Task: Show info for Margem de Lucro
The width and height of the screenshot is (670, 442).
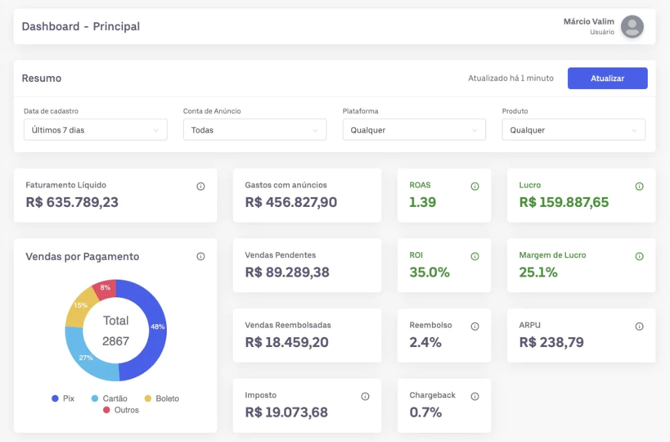Action: [639, 256]
